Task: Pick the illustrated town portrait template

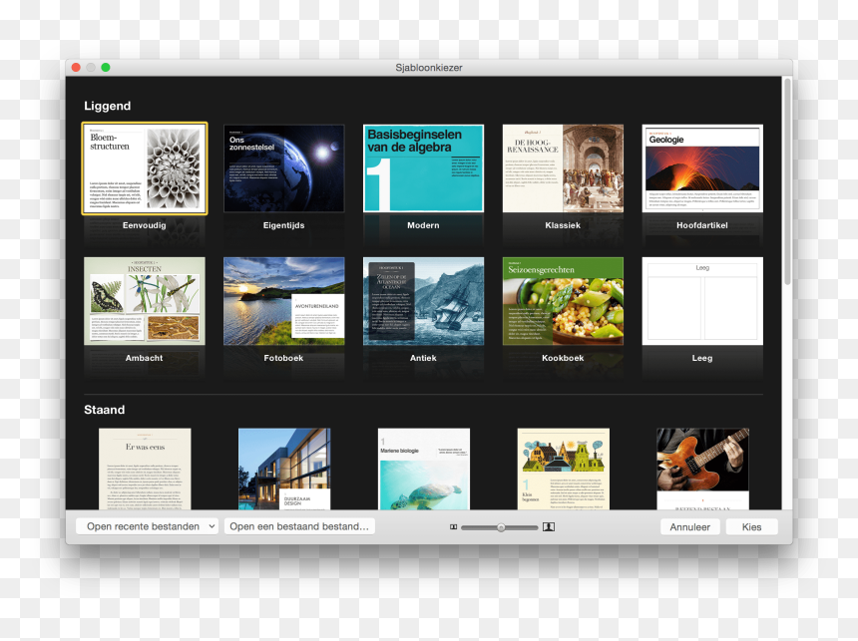Action: (564, 469)
